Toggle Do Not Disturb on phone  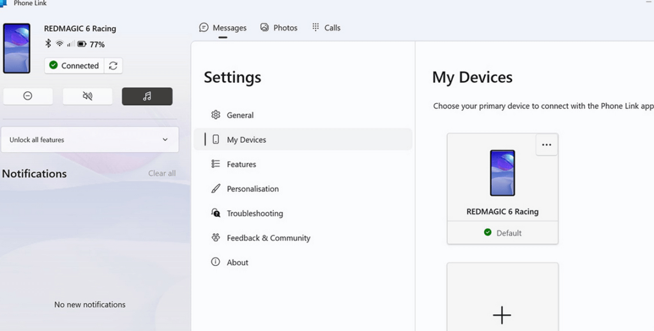27,96
